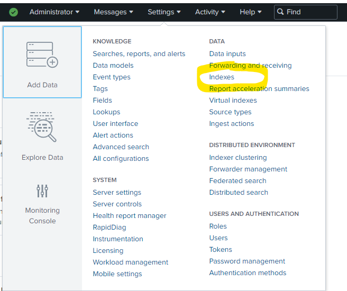347x291 pixels.
Task: Expand the Activity dropdown
Action: (x=210, y=12)
